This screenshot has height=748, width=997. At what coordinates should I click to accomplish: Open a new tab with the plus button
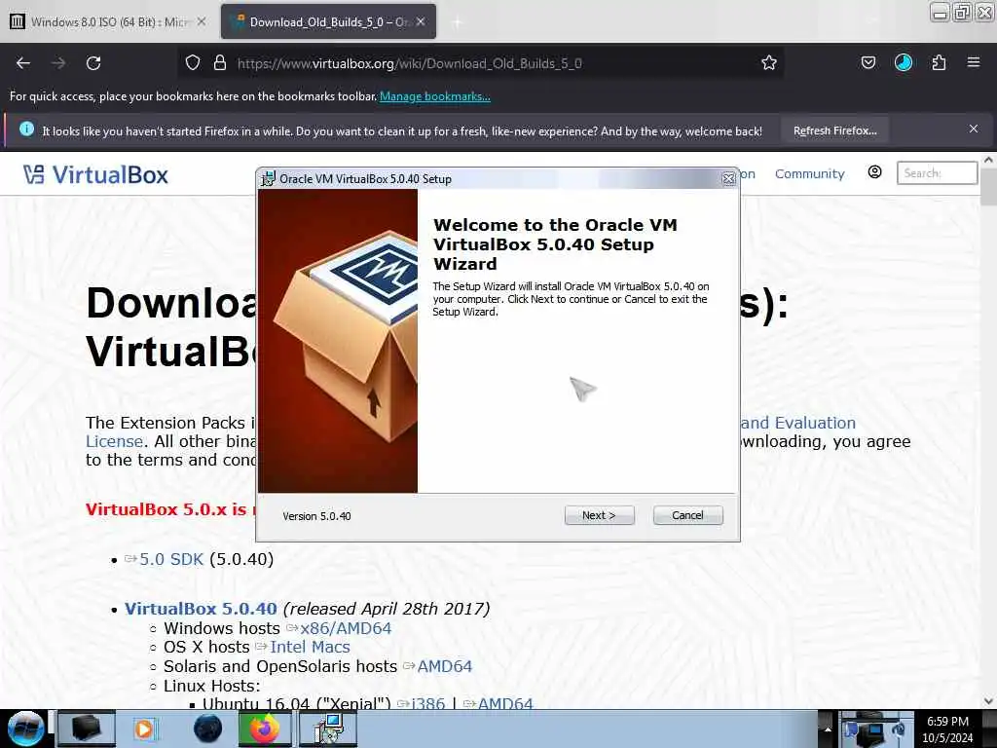click(x=457, y=22)
